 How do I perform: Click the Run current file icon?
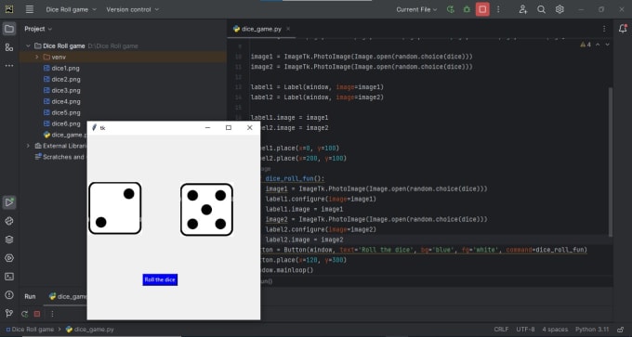pyautogui.click(x=451, y=9)
